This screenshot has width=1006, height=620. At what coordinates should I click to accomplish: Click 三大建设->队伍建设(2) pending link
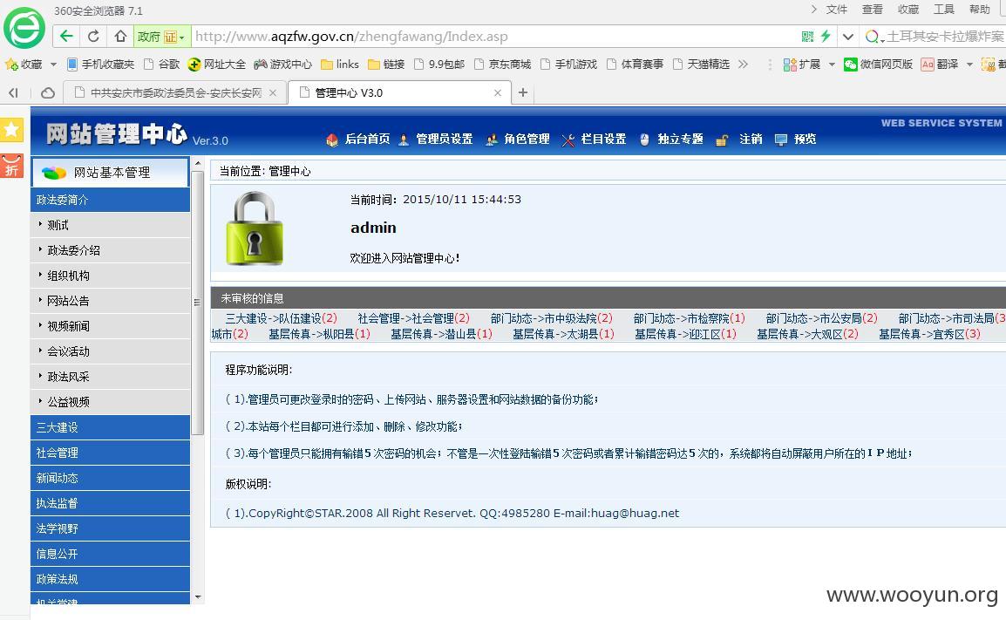click(281, 318)
